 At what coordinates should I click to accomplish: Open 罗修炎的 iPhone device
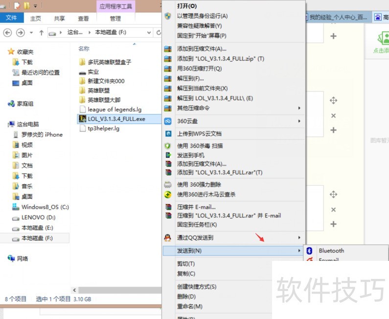[42, 134]
